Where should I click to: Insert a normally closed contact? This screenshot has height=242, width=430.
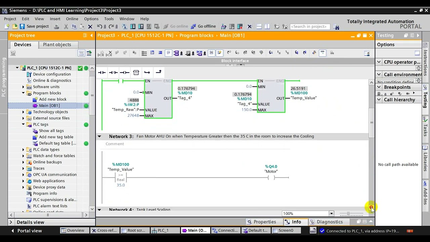[x=113, y=72]
